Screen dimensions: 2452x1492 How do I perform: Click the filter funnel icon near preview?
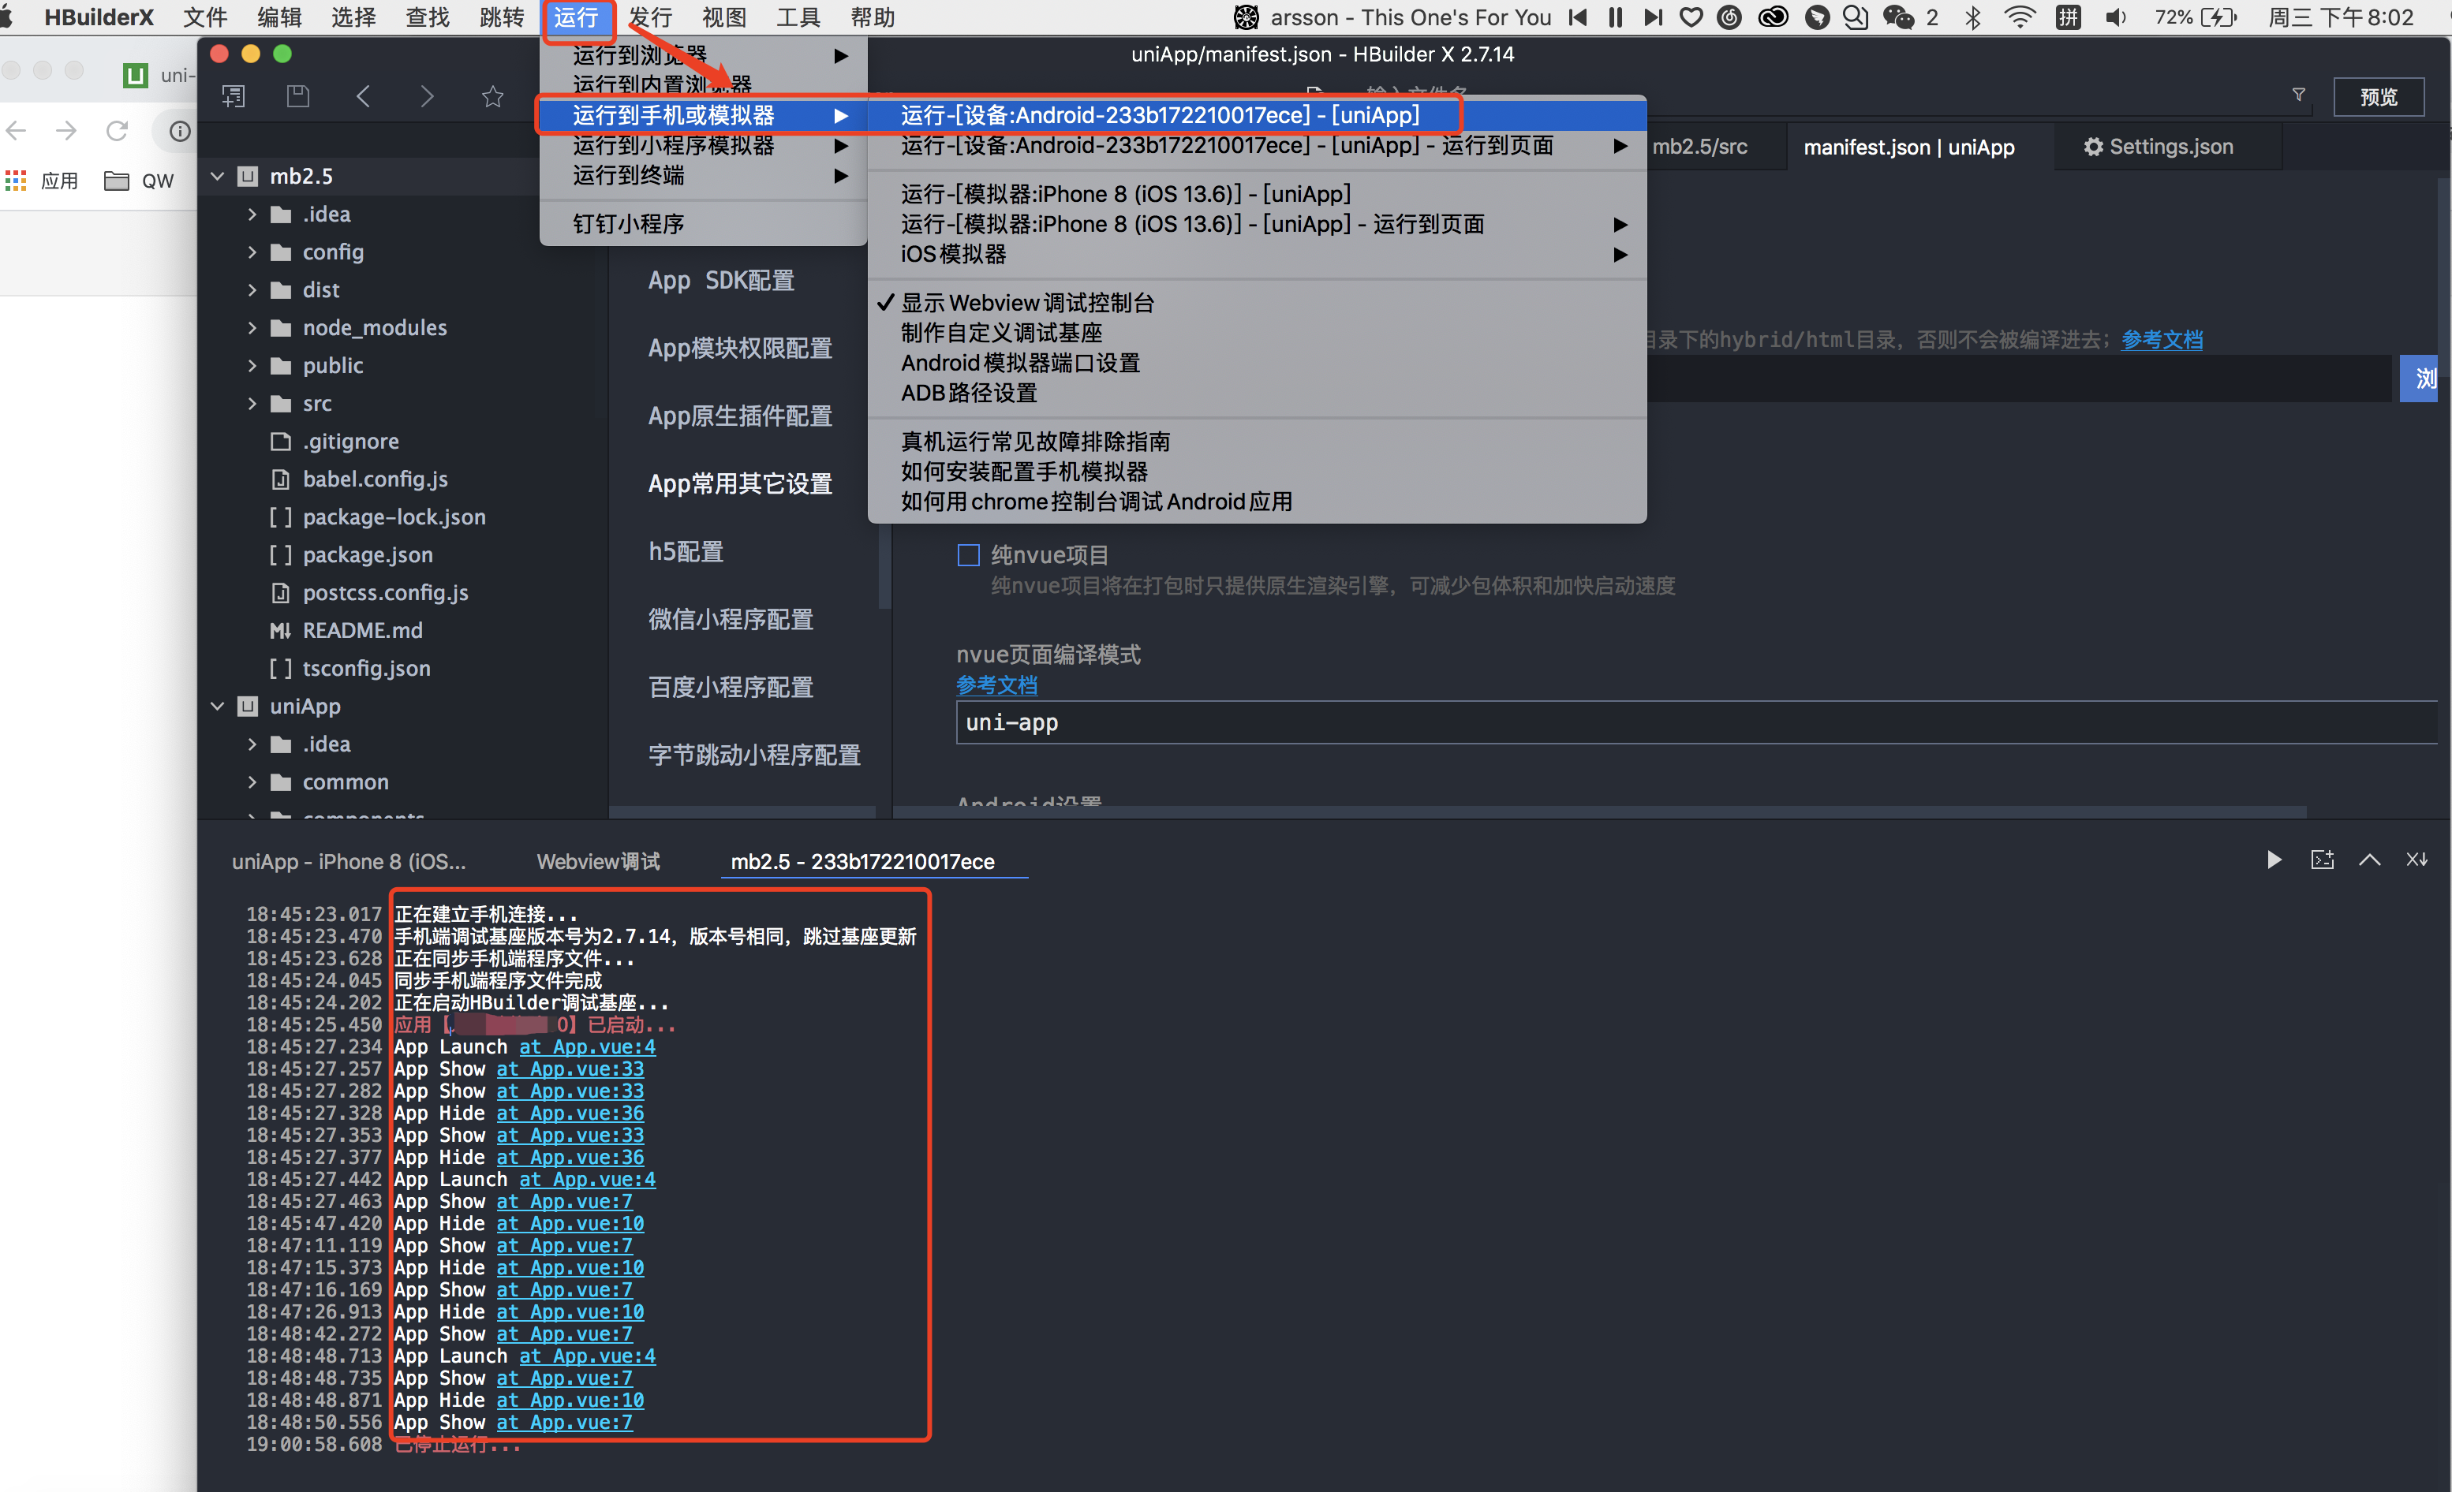pyautogui.click(x=2299, y=95)
